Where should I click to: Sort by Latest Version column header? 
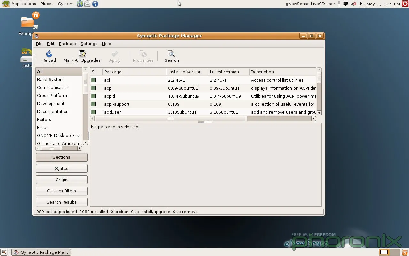coord(228,72)
